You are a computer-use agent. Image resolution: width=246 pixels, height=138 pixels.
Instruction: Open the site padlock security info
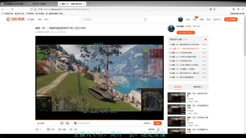pyautogui.click(x=35, y=9)
